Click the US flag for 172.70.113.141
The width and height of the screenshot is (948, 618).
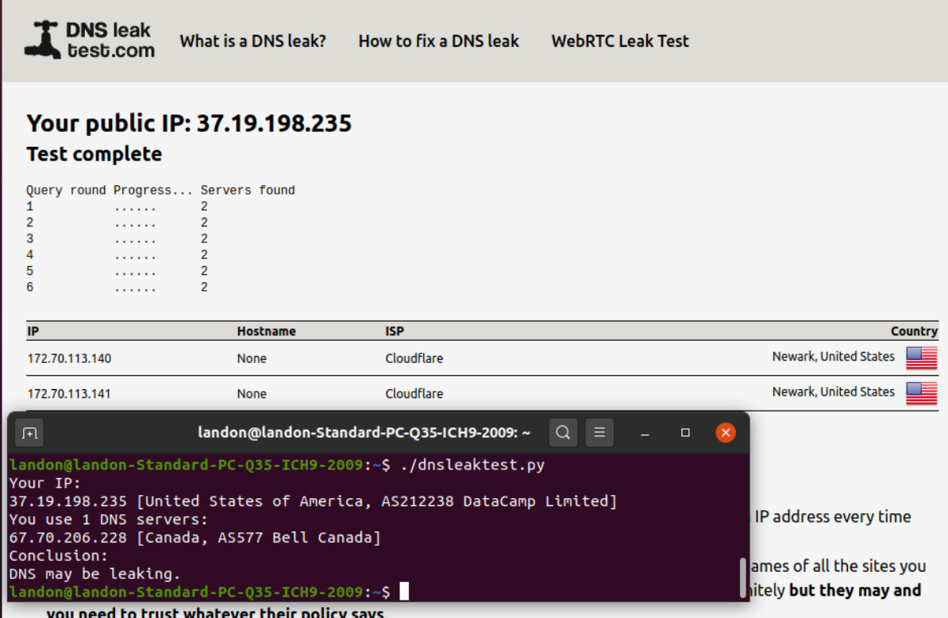(x=921, y=393)
